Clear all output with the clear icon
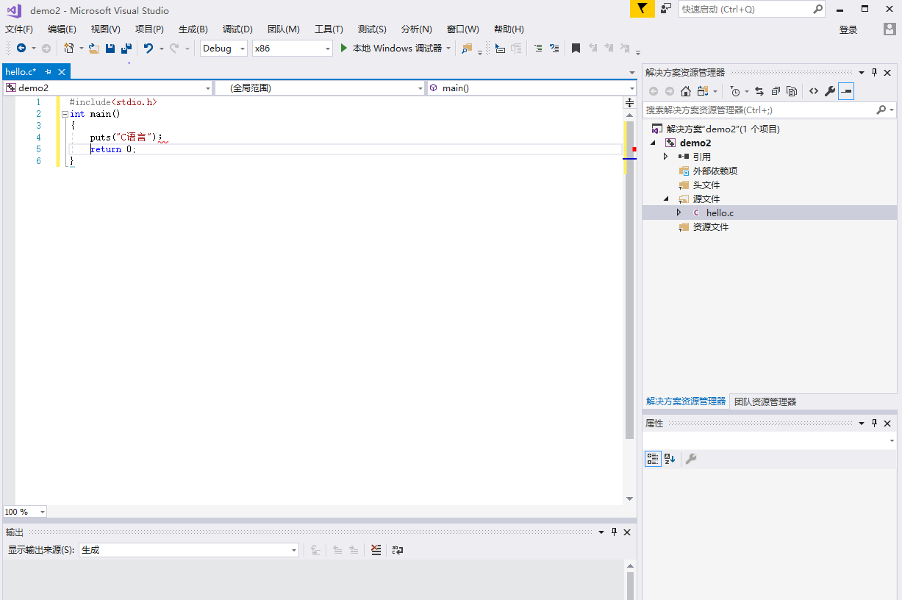902x600 pixels. 376,550
